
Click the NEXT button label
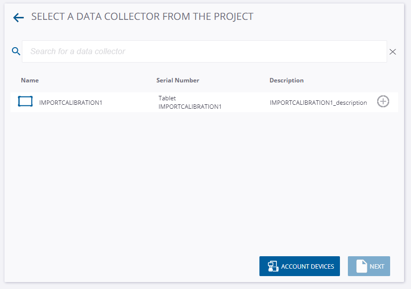coord(377,267)
